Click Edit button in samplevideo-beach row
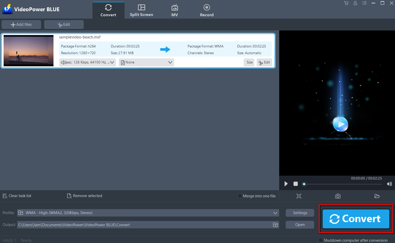 tap(264, 62)
